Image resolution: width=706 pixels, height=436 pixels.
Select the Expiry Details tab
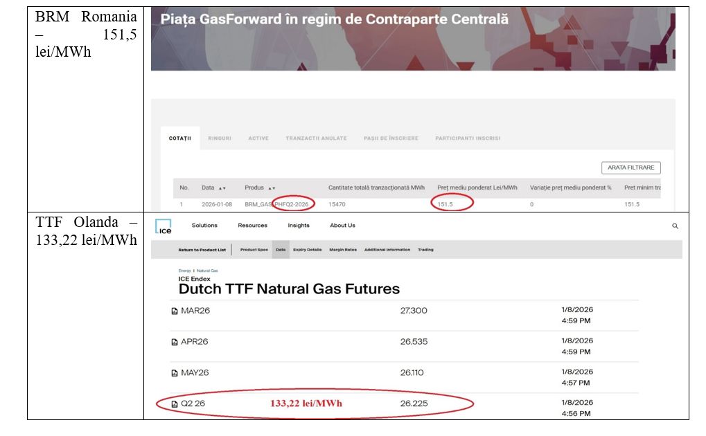(x=308, y=250)
